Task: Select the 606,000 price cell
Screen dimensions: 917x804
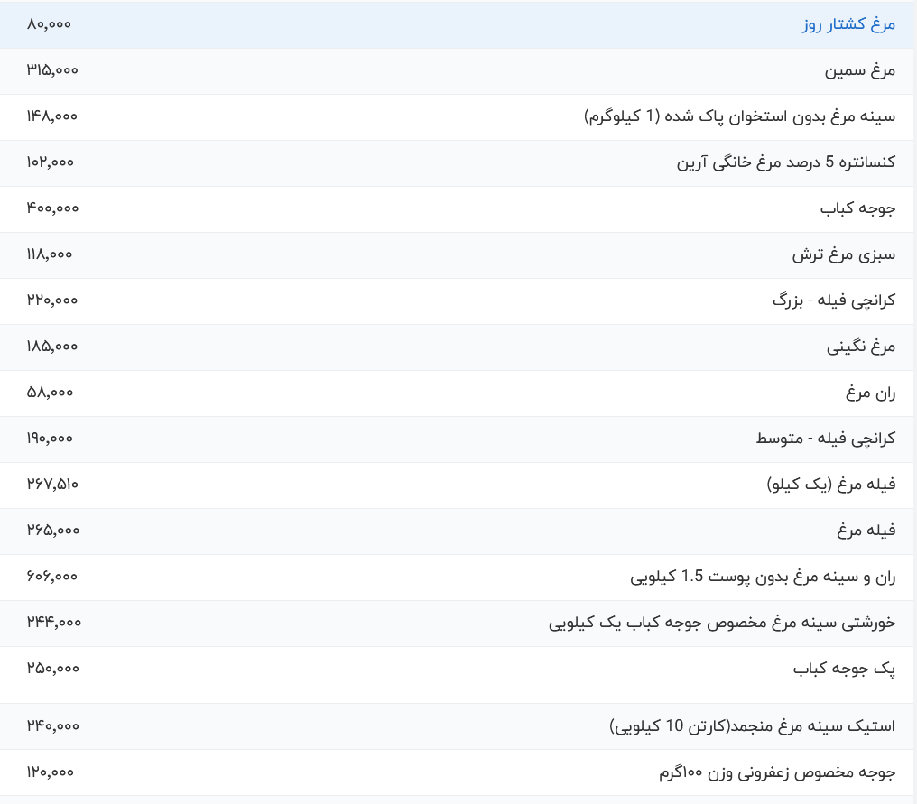Action: point(52,577)
